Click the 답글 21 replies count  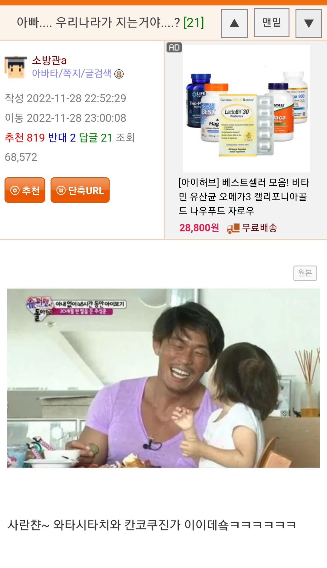(95, 138)
